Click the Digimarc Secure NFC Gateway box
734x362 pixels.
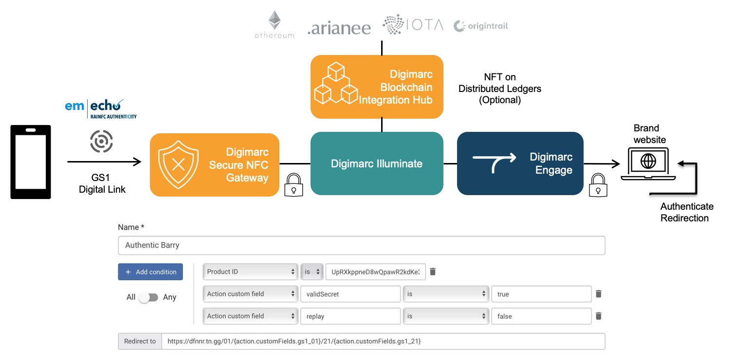[214, 165]
